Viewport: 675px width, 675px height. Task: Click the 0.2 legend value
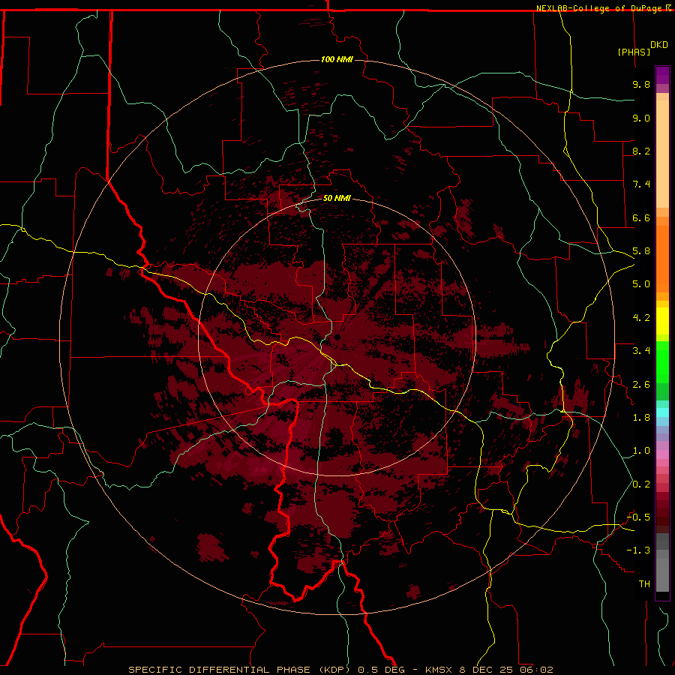[x=641, y=484]
